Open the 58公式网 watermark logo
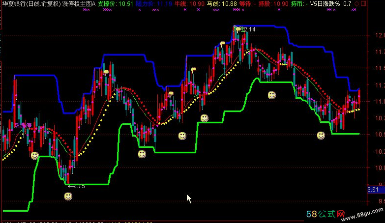 (x=325, y=215)
